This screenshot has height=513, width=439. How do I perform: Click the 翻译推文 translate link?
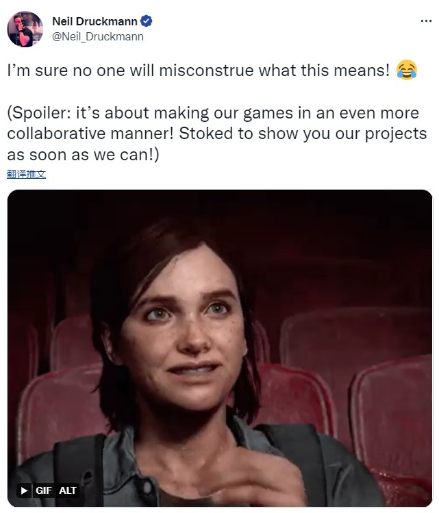click(27, 174)
